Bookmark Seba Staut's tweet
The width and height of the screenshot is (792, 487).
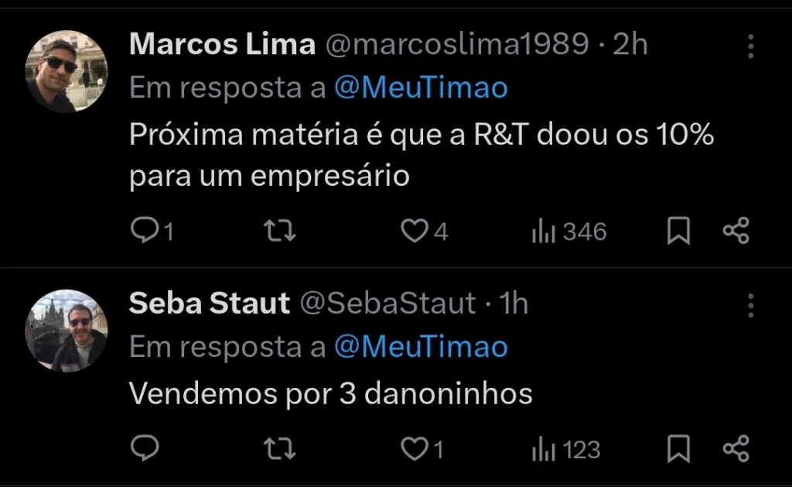tap(679, 448)
